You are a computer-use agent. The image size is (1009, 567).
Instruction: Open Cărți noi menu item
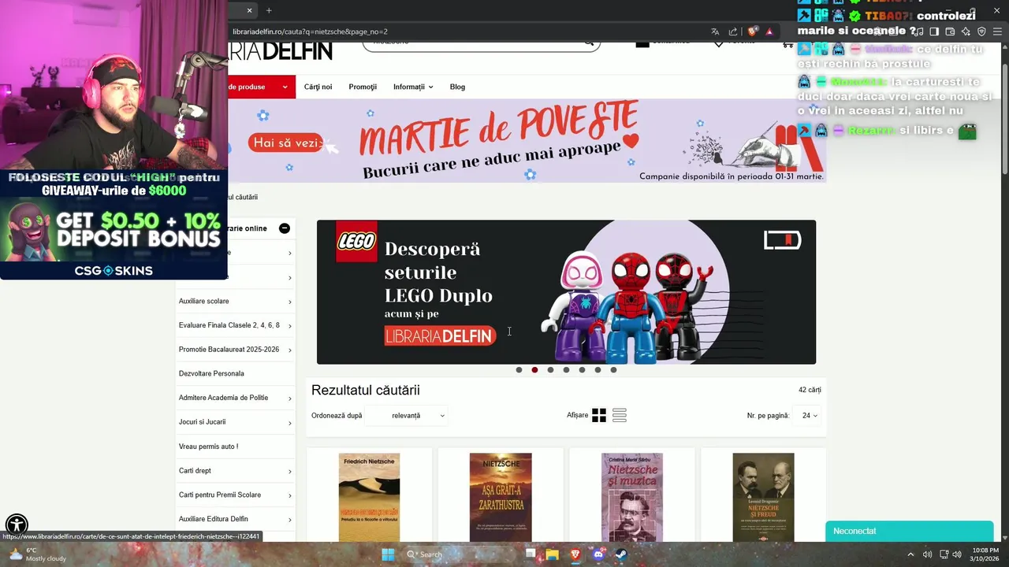click(x=318, y=87)
